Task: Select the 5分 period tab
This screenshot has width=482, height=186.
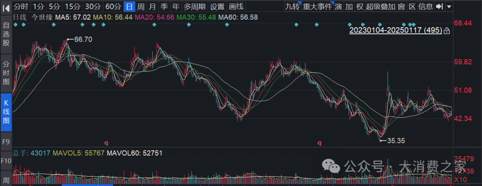Action: (55, 6)
